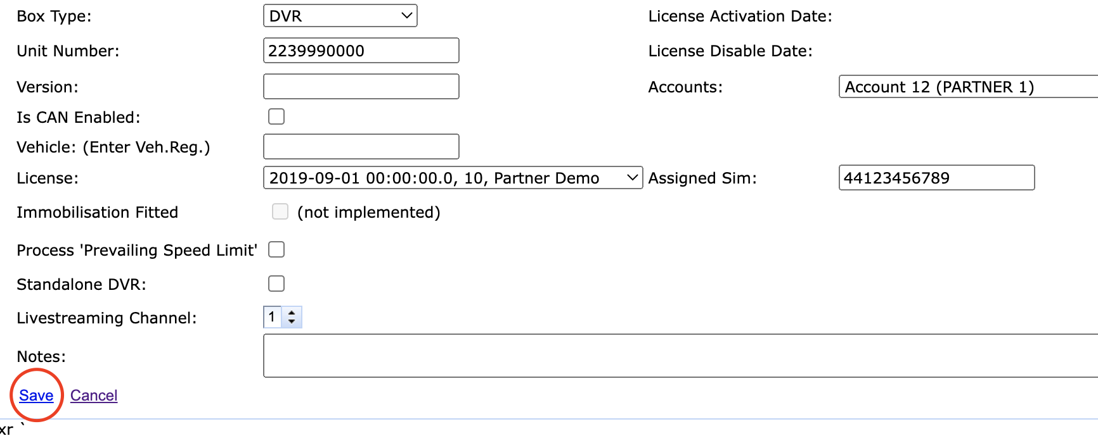Expand the License dropdown list

[453, 178]
